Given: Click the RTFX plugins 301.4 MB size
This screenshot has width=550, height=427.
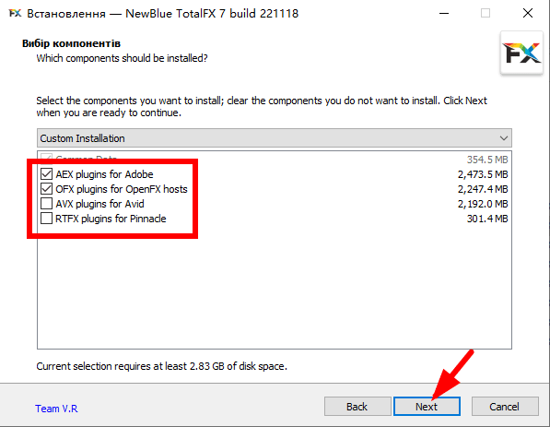Looking at the screenshot, I should pos(487,219).
